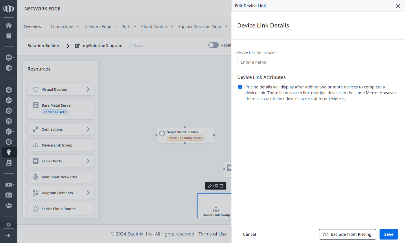Click the pencil edit icon on canvas toolbar
Screen dimensions: 405x243
click(x=210, y=186)
